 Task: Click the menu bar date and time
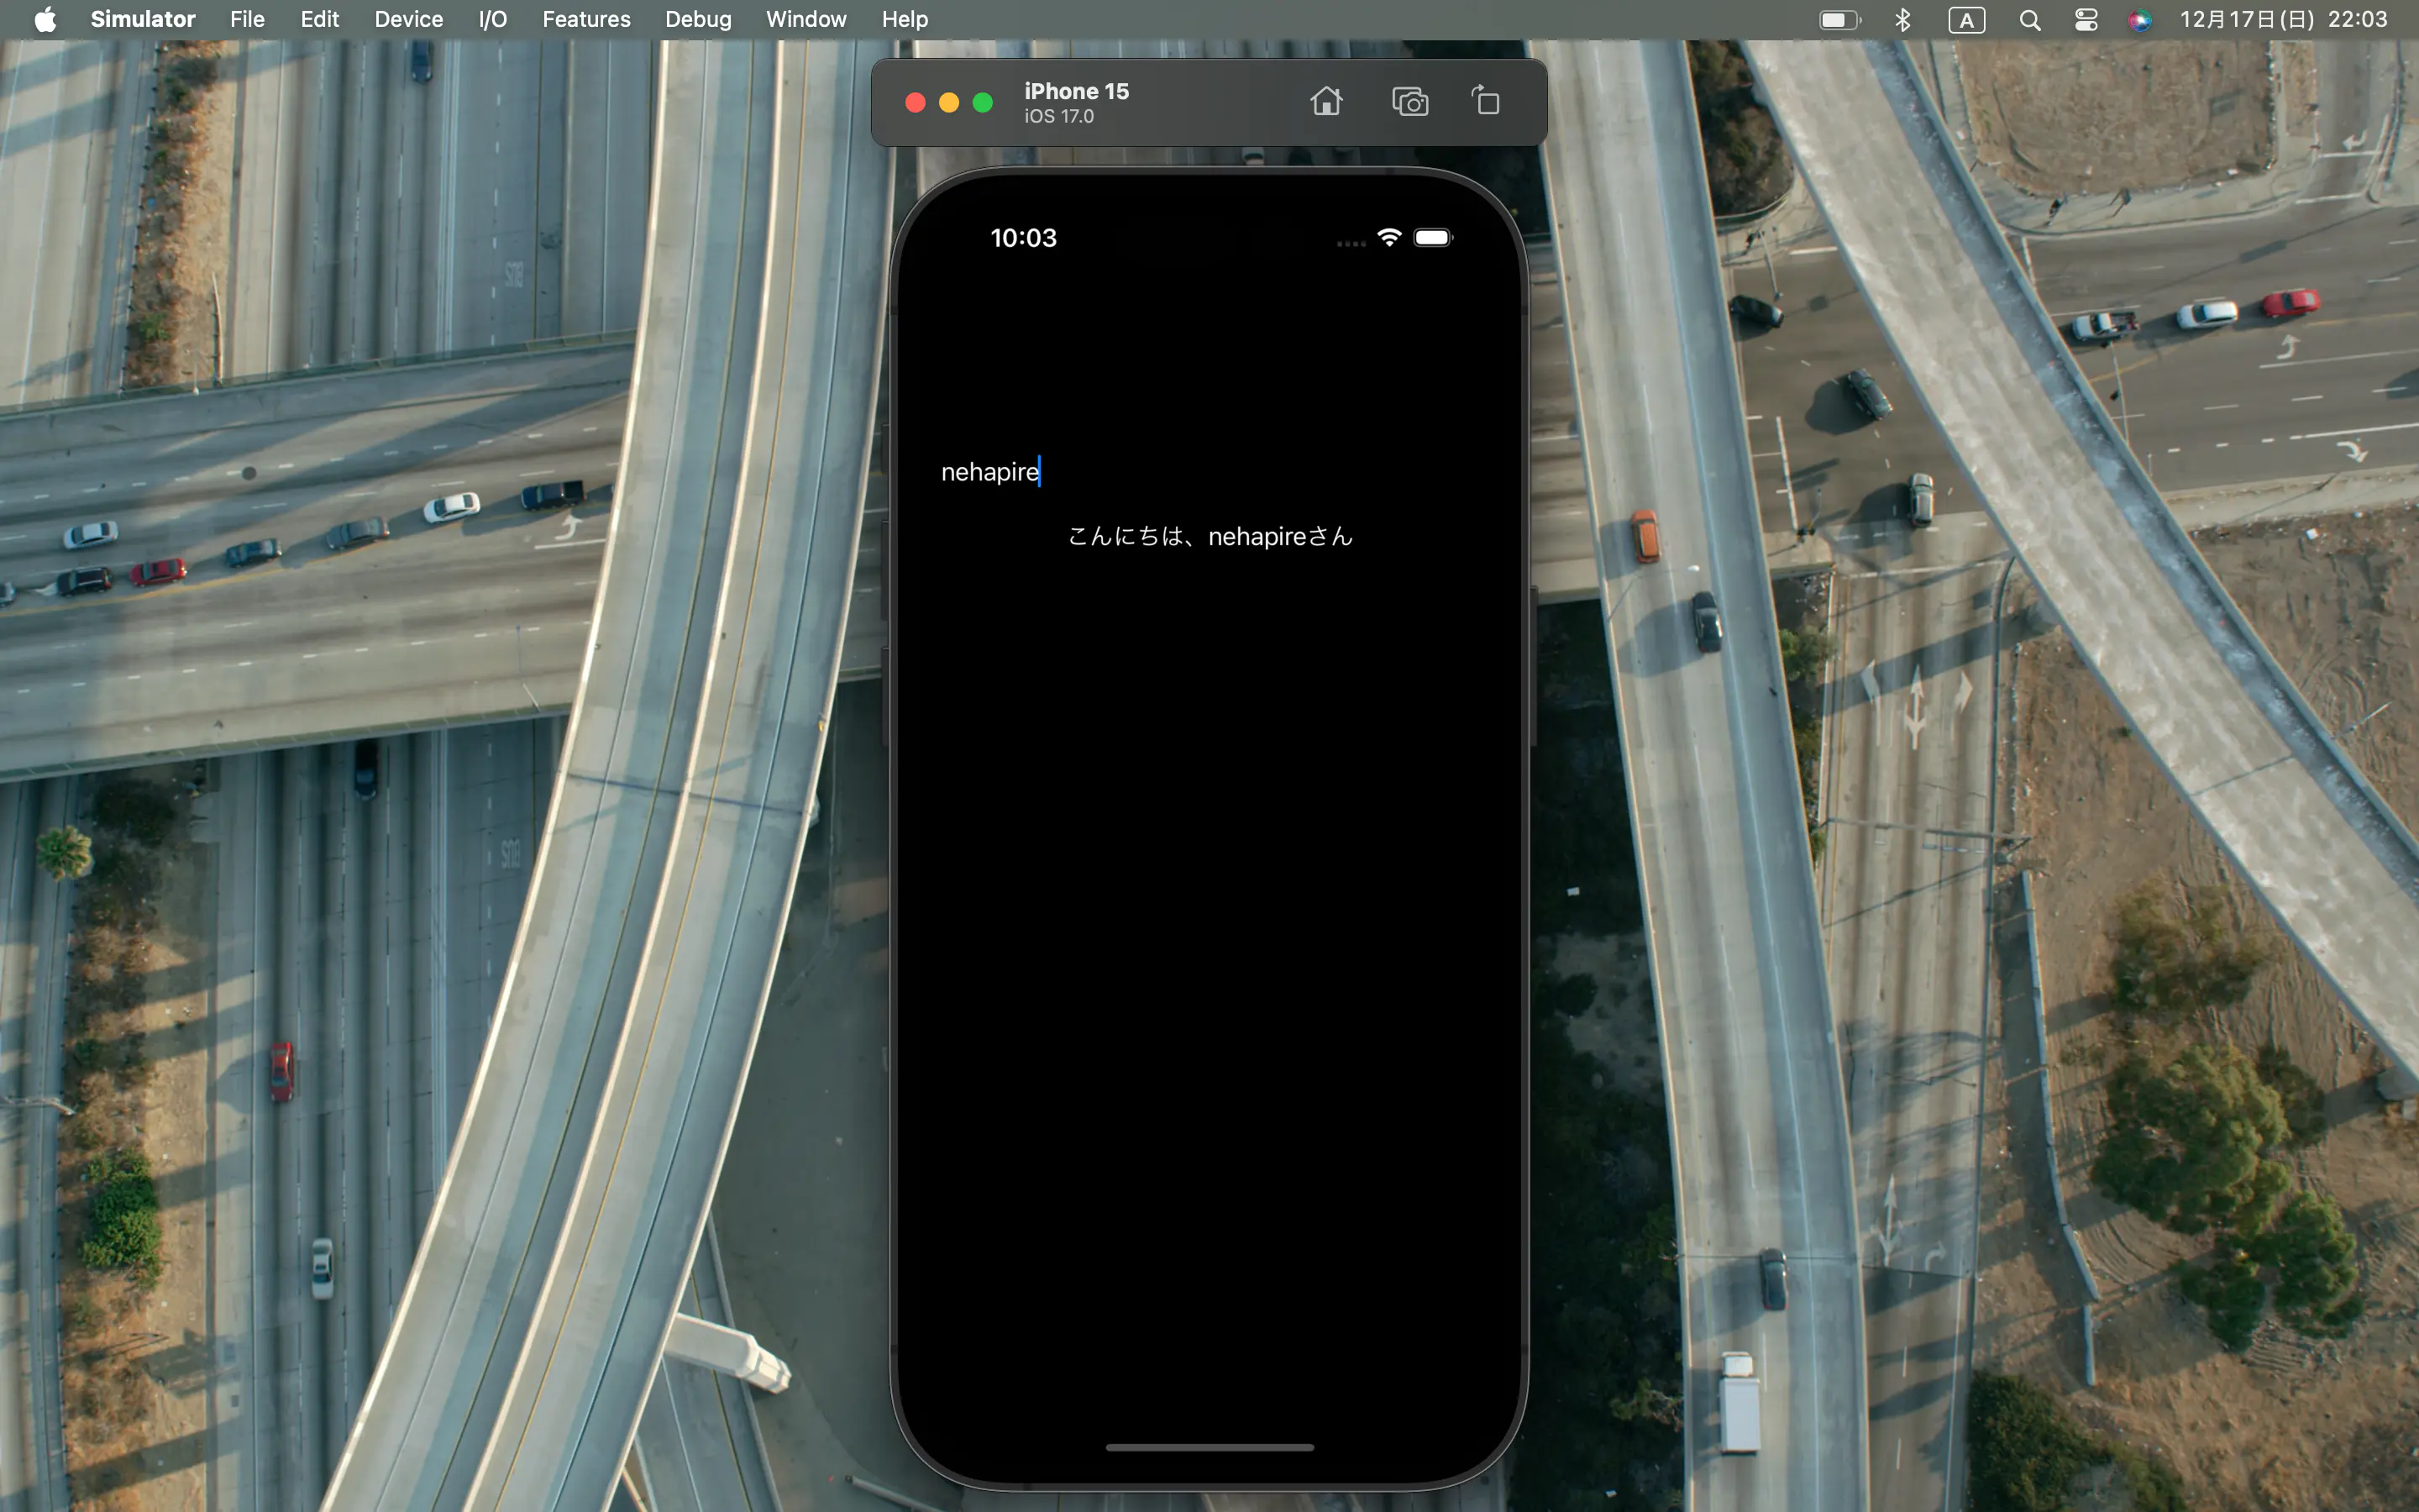tap(2283, 19)
